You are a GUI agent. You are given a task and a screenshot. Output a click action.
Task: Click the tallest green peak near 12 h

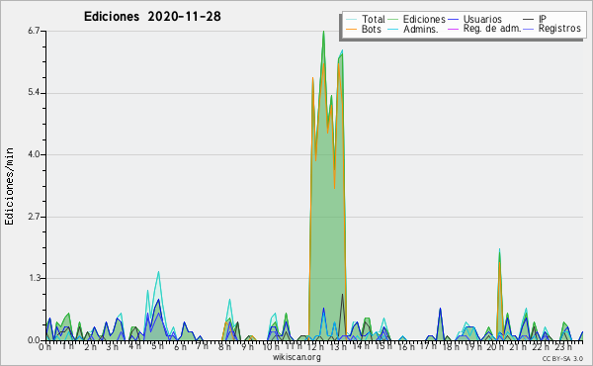pyautogui.click(x=324, y=32)
